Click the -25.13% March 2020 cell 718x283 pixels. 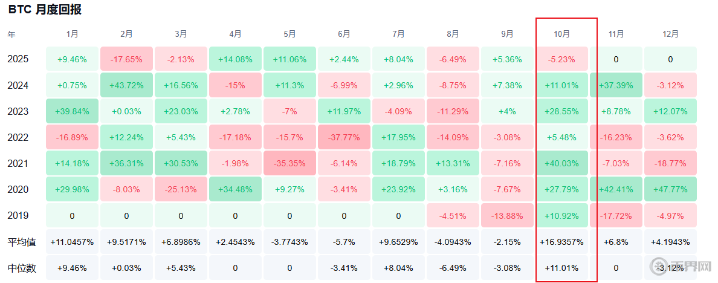[181, 189]
